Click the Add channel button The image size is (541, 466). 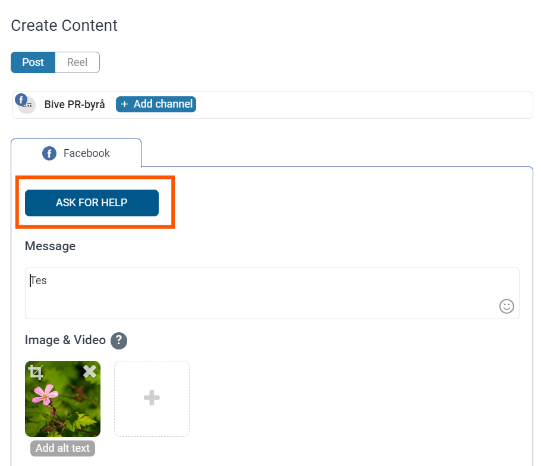coord(156,104)
